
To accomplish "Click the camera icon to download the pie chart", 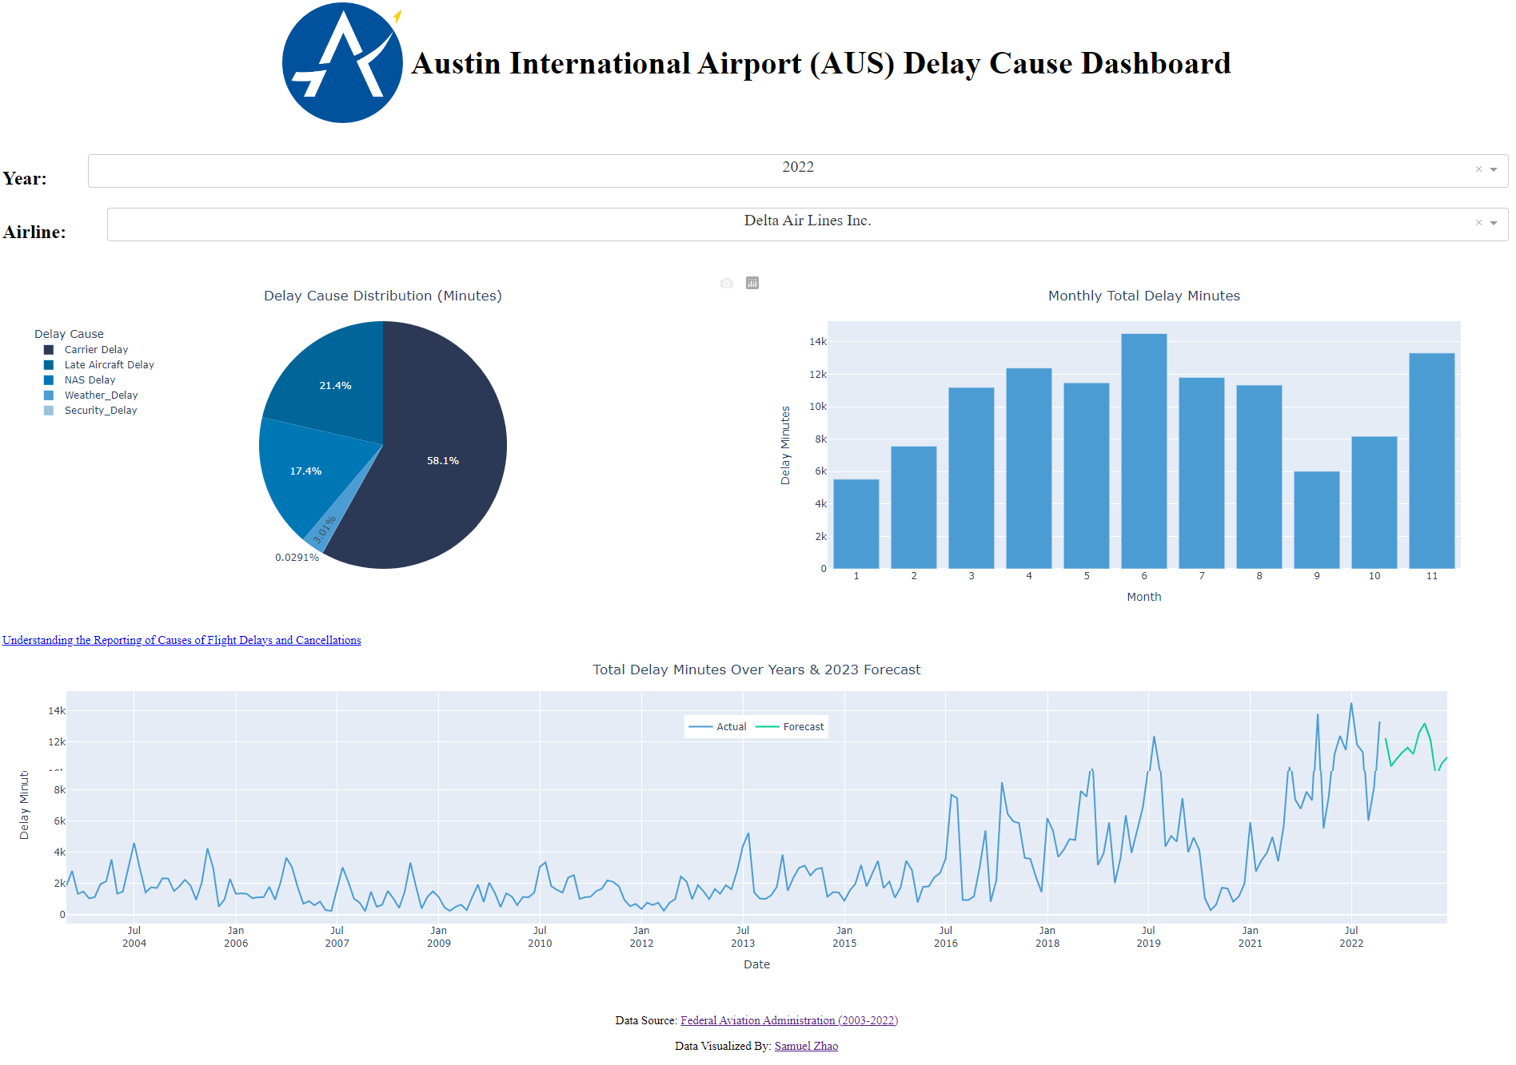I will (727, 283).
